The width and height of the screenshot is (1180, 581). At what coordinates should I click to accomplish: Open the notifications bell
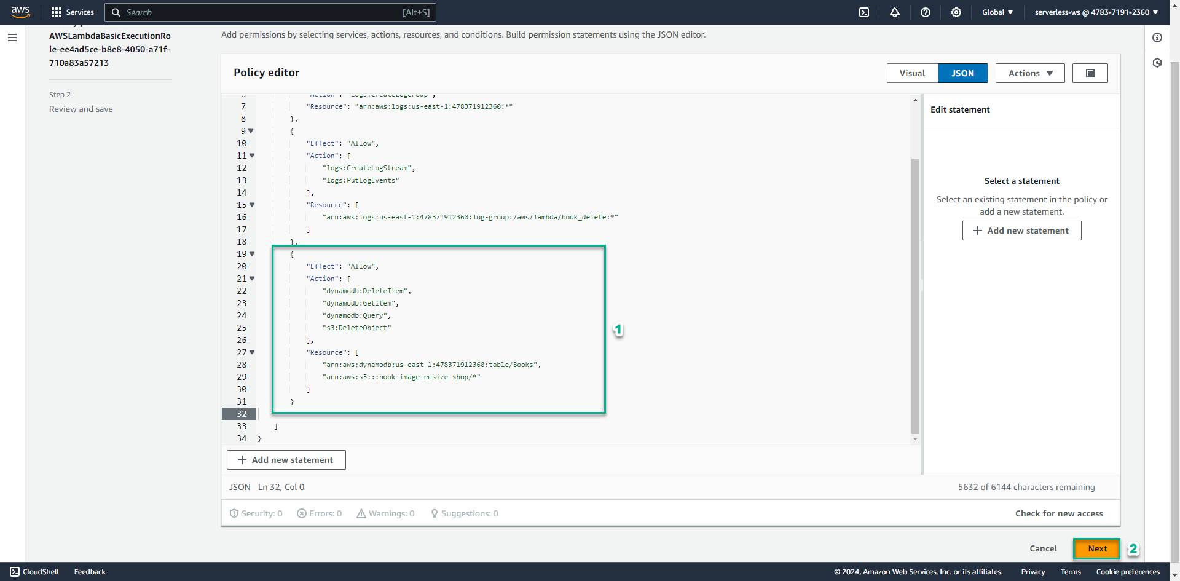(895, 12)
